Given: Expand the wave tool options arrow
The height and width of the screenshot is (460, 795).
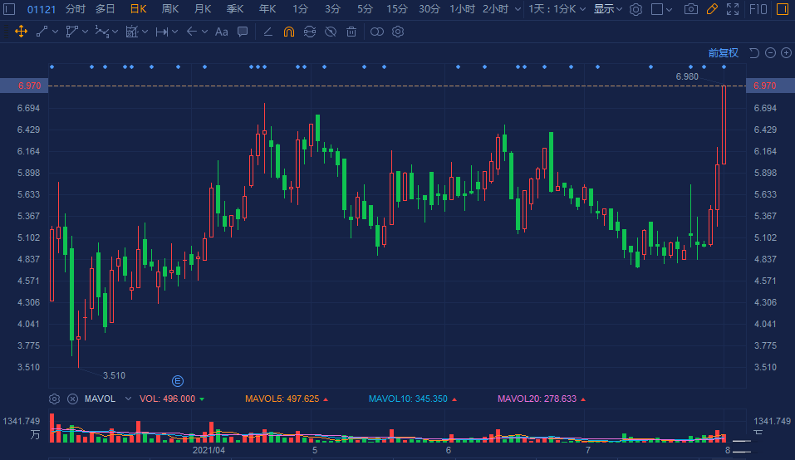Looking at the screenshot, I should 115,32.
